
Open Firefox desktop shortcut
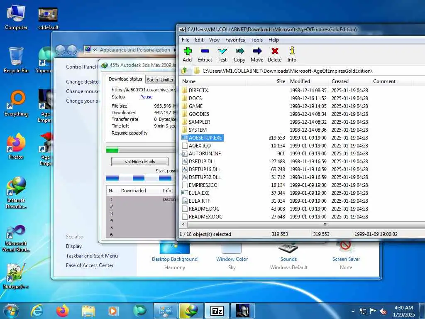tap(16, 147)
